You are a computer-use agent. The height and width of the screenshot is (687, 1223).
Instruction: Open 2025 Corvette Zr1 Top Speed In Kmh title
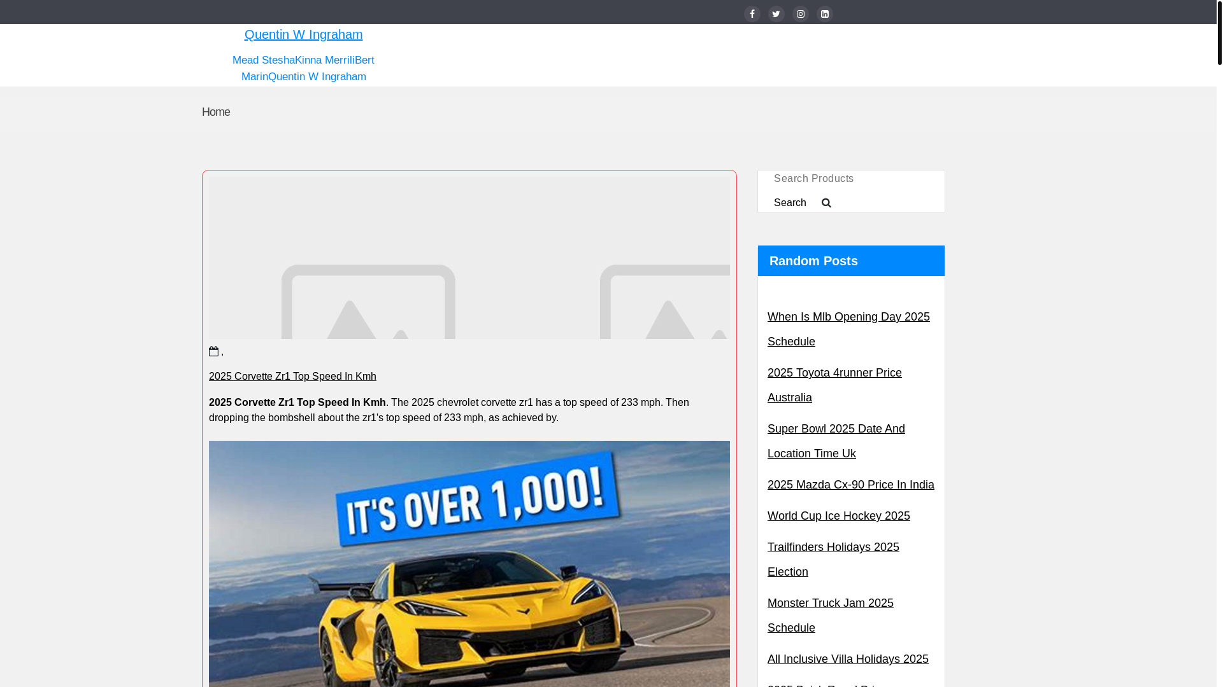coord(292,377)
